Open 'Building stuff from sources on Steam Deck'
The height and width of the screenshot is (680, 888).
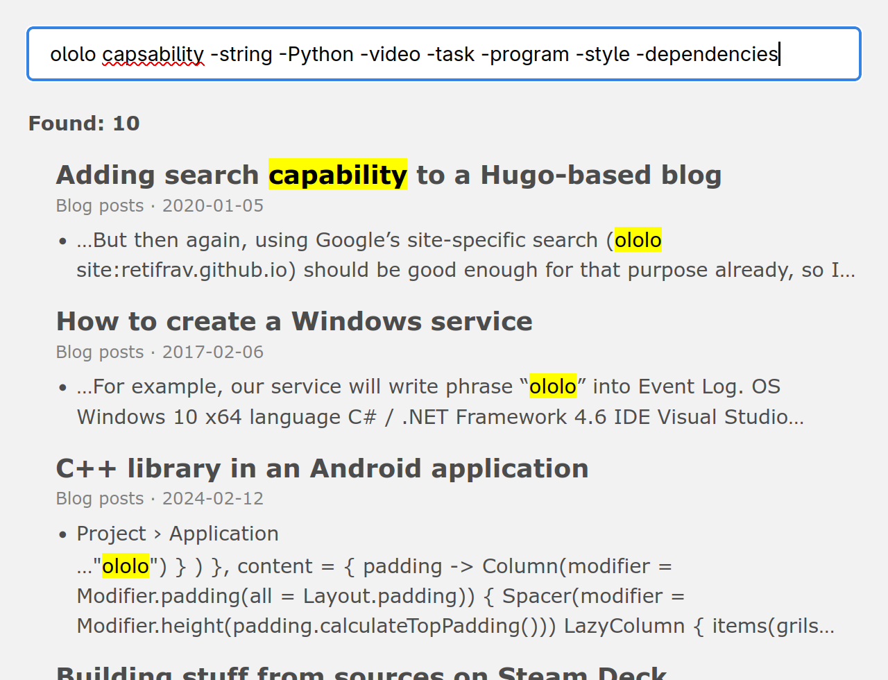point(361,672)
